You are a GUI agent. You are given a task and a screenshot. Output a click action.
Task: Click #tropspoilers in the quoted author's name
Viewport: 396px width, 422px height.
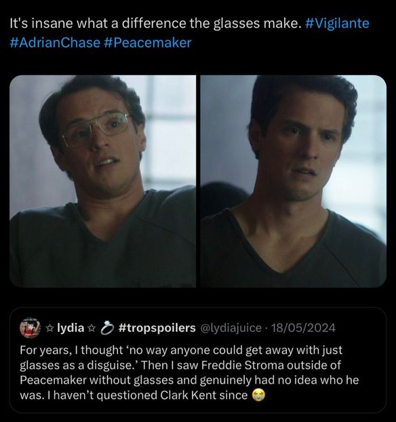pyautogui.click(x=157, y=328)
